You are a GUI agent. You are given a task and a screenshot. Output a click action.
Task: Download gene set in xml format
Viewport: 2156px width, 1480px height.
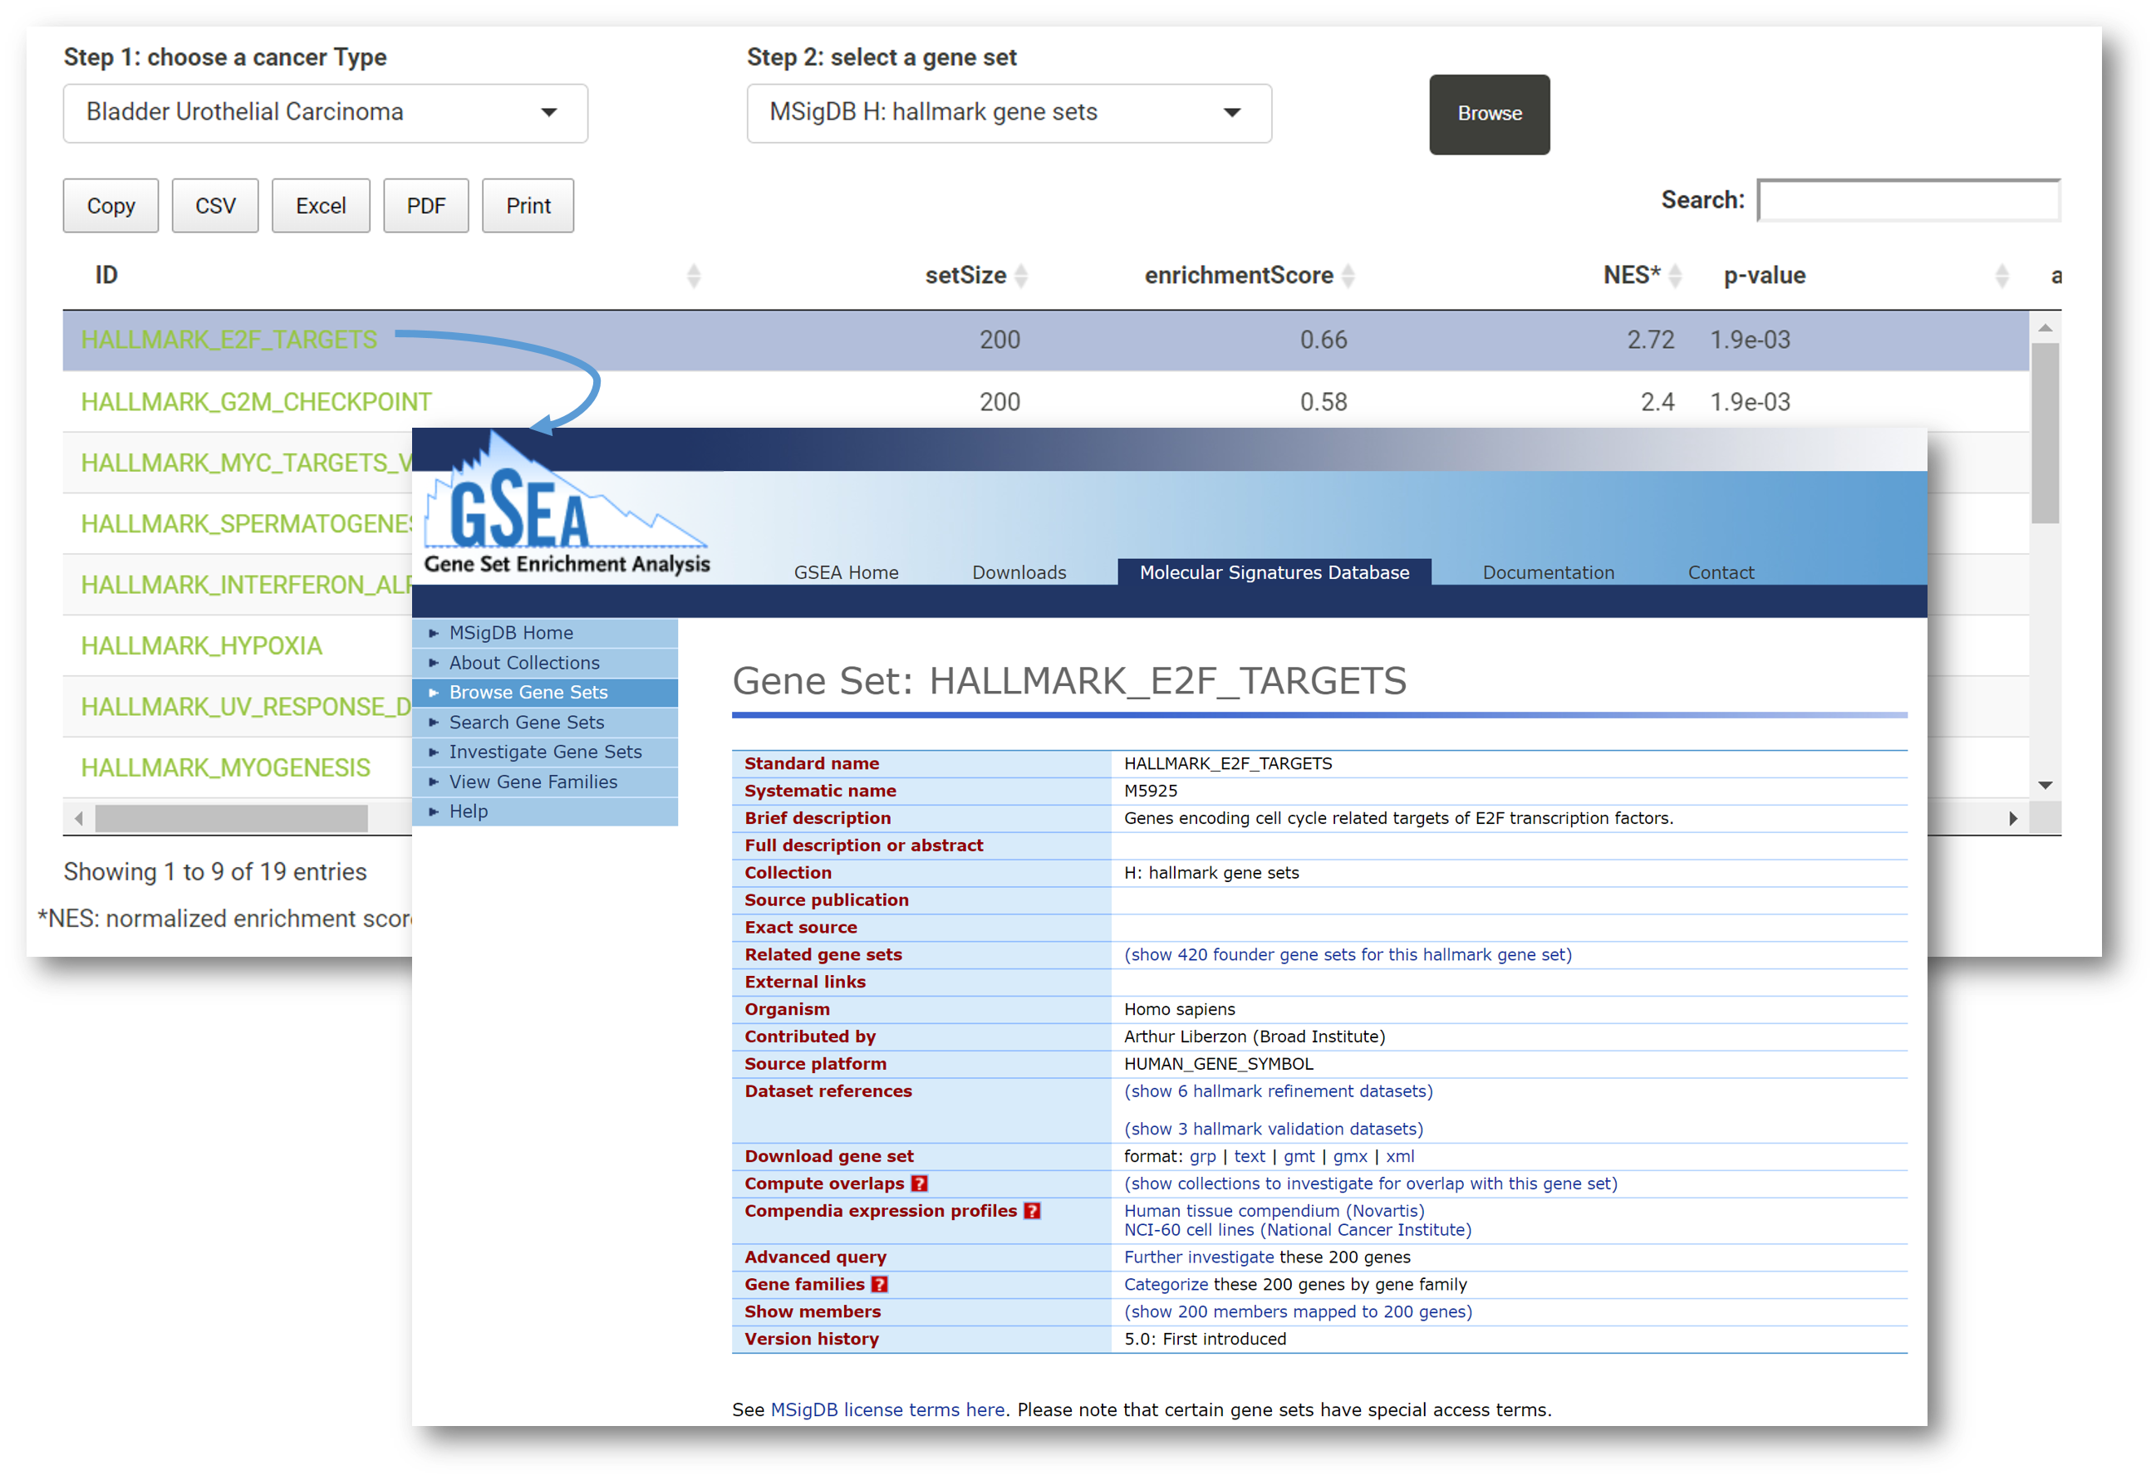pos(1400,1157)
